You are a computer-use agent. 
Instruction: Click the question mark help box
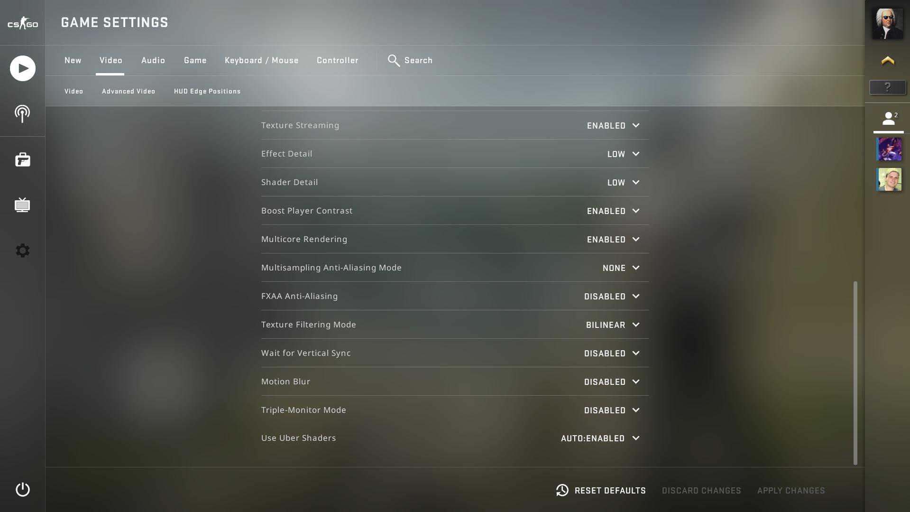pyautogui.click(x=888, y=87)
